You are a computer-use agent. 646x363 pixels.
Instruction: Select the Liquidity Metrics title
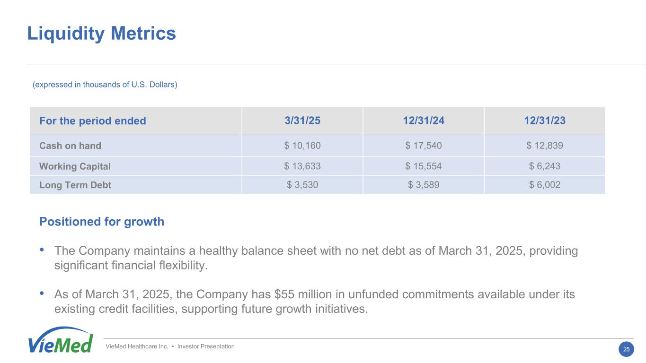coord(101,34)
